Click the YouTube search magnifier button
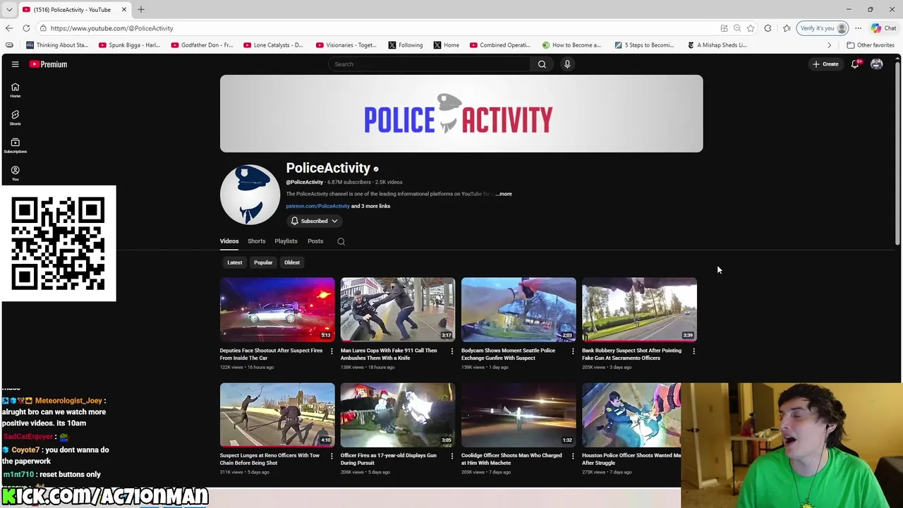Viewport: 903px width, 508px height. 542,64
